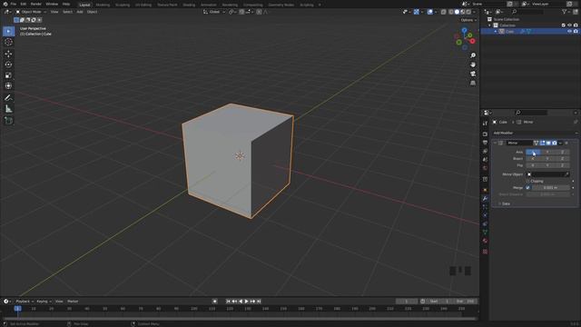Open the viewport Add menu
The height and width of the screenshot is (327, 581).
[80, 12]
